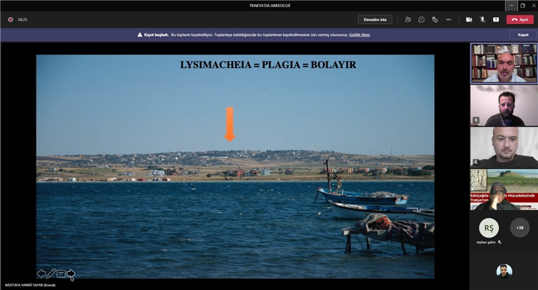Image resolution: width=538 pixels, height=290 pixels.
Task: Open the meeting chat icon
Action: click(x=421, y=19)
